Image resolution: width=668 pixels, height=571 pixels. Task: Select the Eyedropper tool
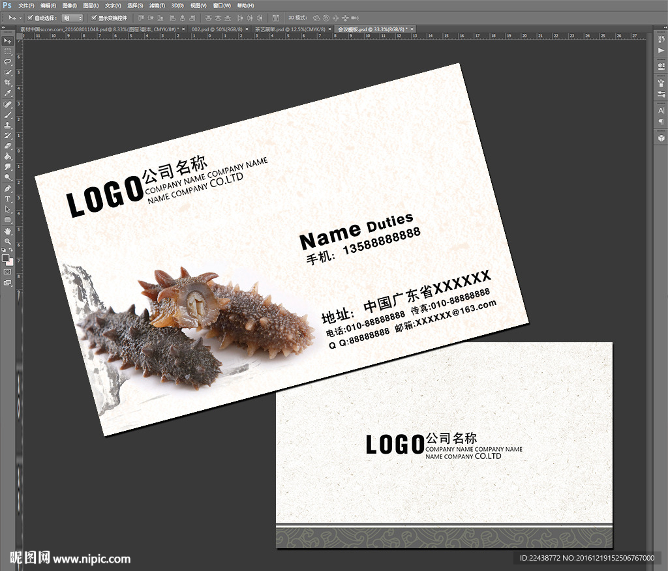tap(8, 93)
